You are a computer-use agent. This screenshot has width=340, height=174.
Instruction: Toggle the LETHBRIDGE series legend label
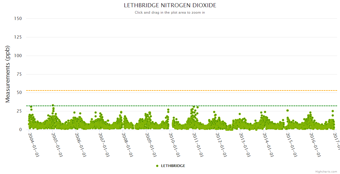click(173, 166)
